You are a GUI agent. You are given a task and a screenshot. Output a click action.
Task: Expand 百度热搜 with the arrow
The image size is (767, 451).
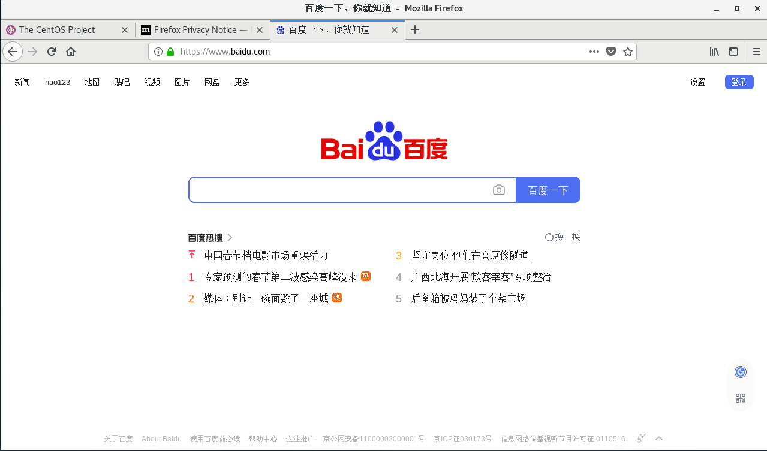pos(230,238)
